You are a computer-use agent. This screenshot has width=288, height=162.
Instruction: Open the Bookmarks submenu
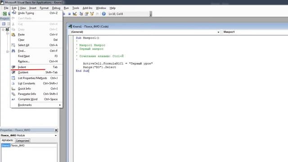click(36, 105)
